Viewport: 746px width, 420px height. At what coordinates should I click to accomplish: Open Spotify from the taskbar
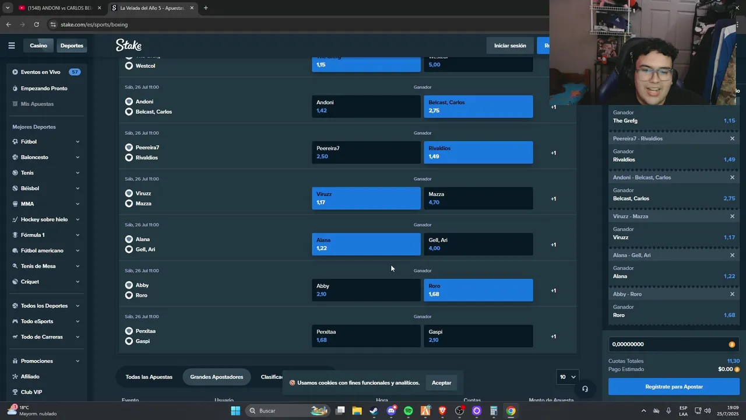[x=408, y=411]
